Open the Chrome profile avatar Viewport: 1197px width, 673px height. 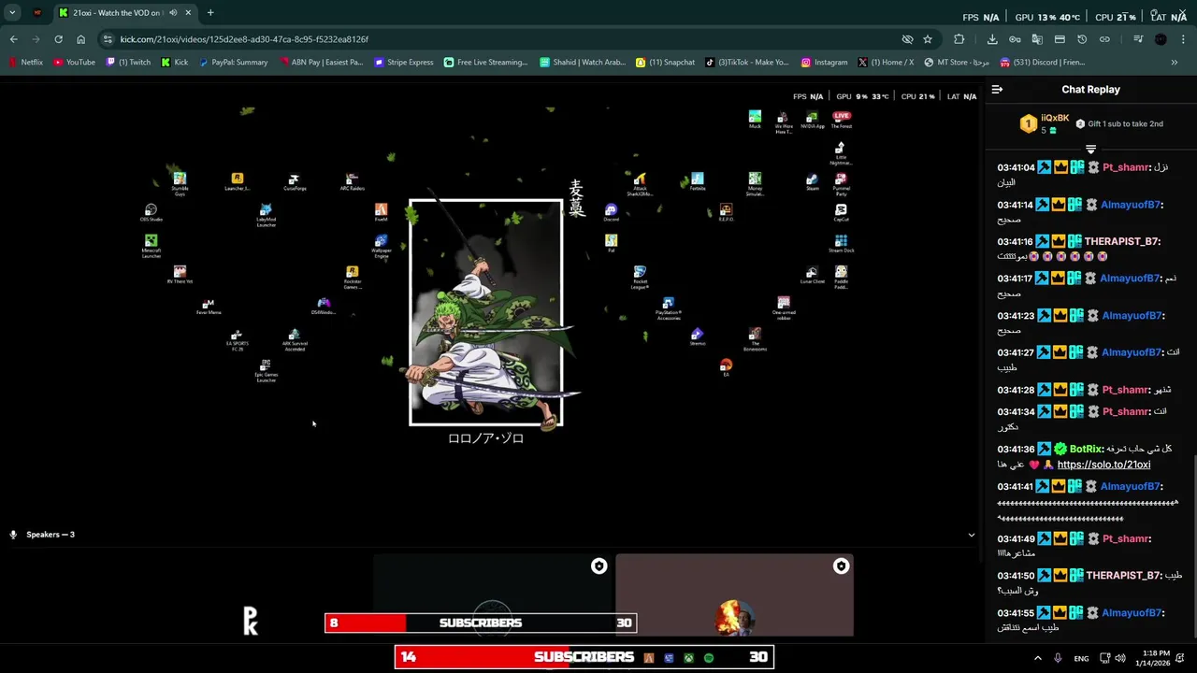[x=1161, y=39]
